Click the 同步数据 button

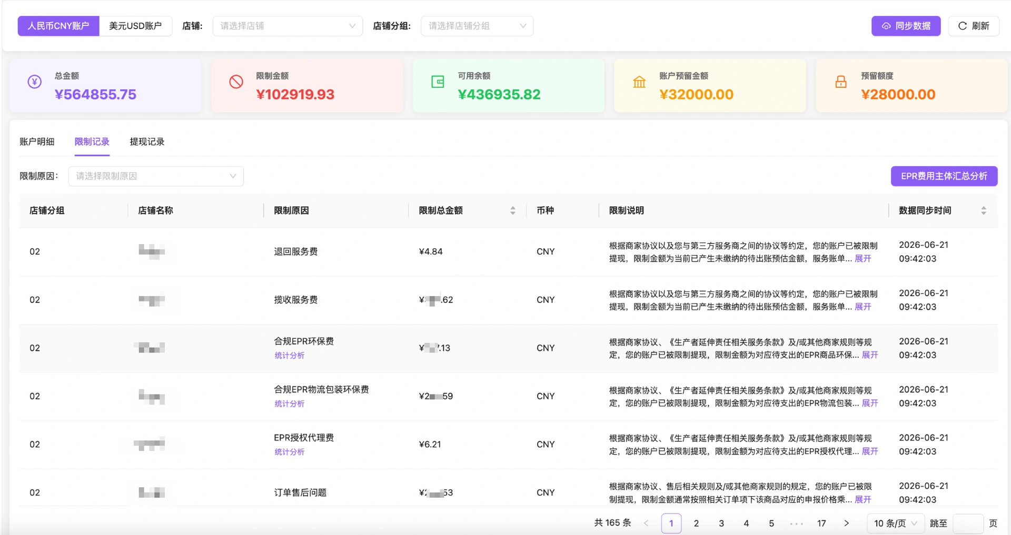(x=906, y=26)
